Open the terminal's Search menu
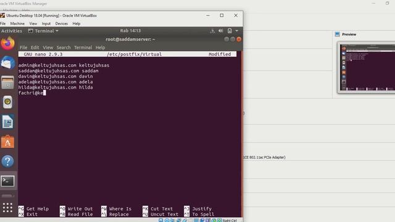This screenshot has height=222, width=395. point(64,47)
